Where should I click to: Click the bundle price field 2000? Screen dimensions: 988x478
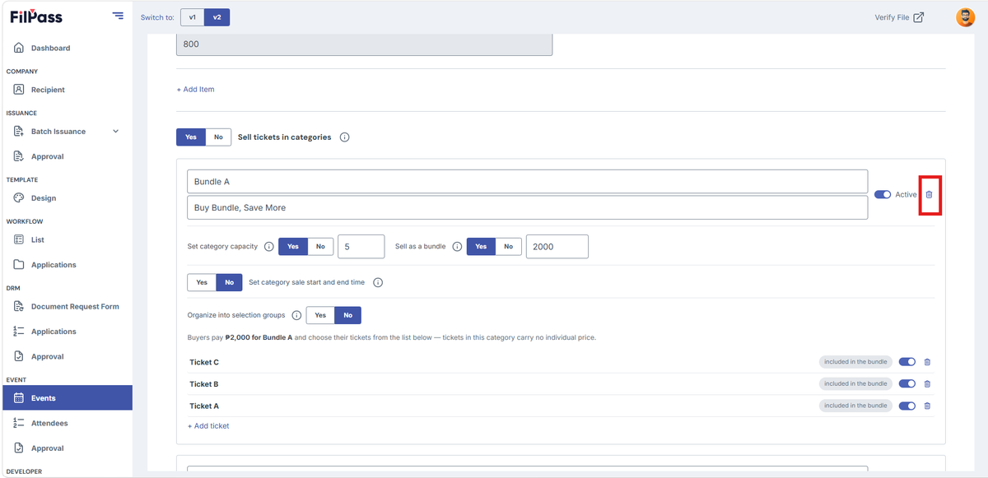557,247
